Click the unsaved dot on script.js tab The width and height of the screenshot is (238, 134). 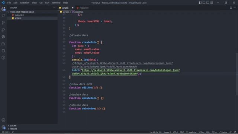click(x=73, y=8)
